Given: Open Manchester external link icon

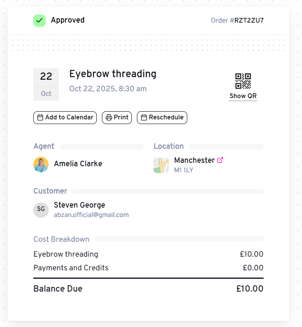Looking at the screenshot, I should point(220,160).
